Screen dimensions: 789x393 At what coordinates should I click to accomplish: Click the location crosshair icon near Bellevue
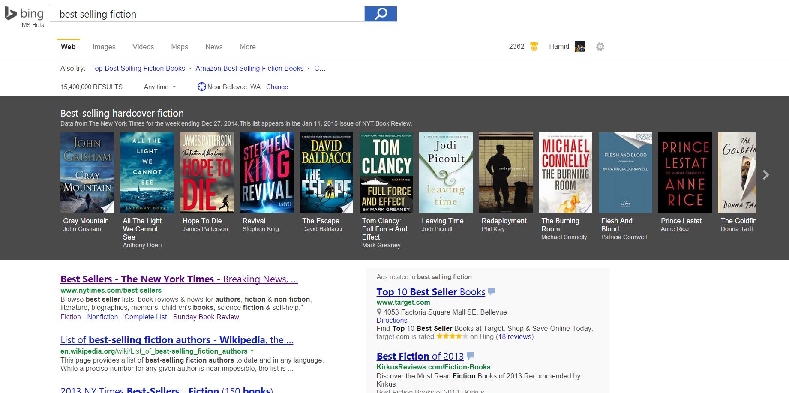pos(201,87)
